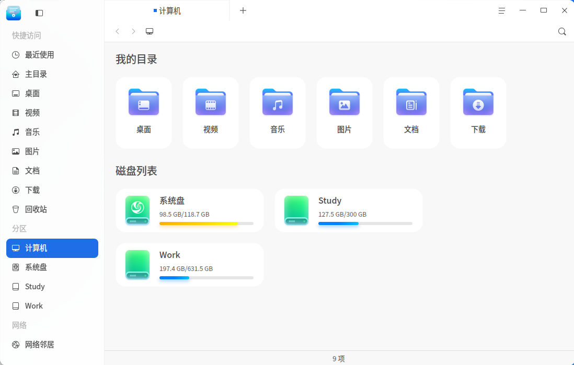Open 回收站 trash in the sidebar
This screenshot has width=574, height=365.
pyautogui.click(x=52, y=209)
